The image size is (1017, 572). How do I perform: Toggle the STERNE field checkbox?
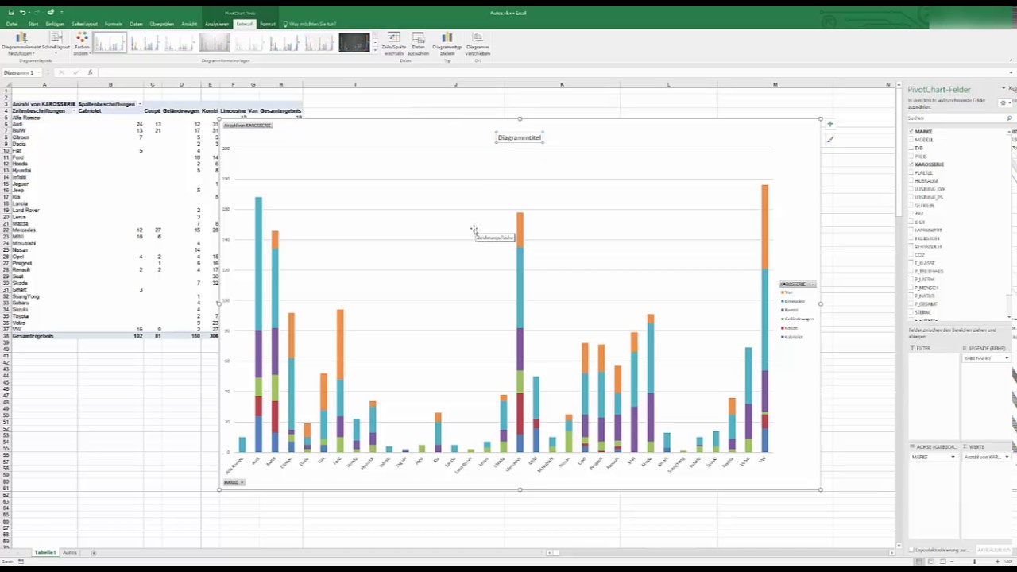click(911, 312)
